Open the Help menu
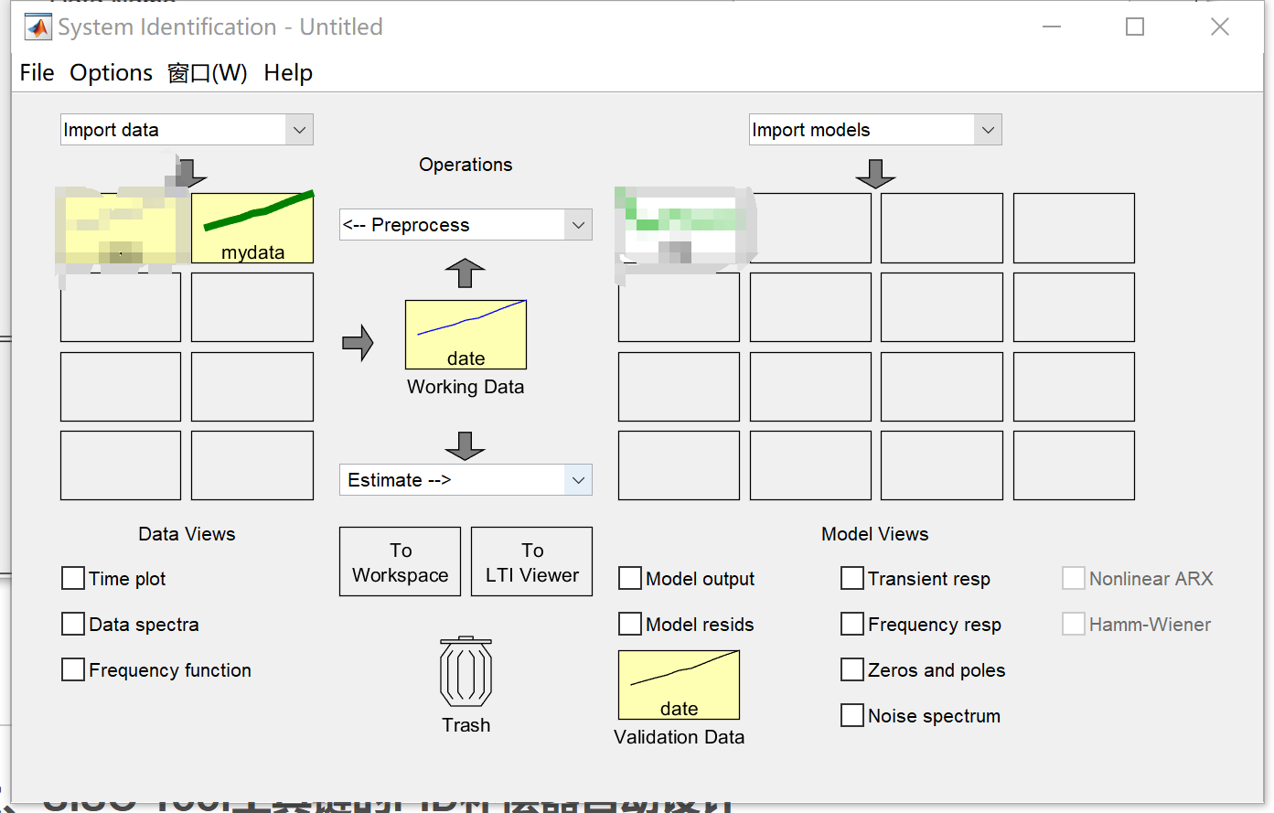 288,72
